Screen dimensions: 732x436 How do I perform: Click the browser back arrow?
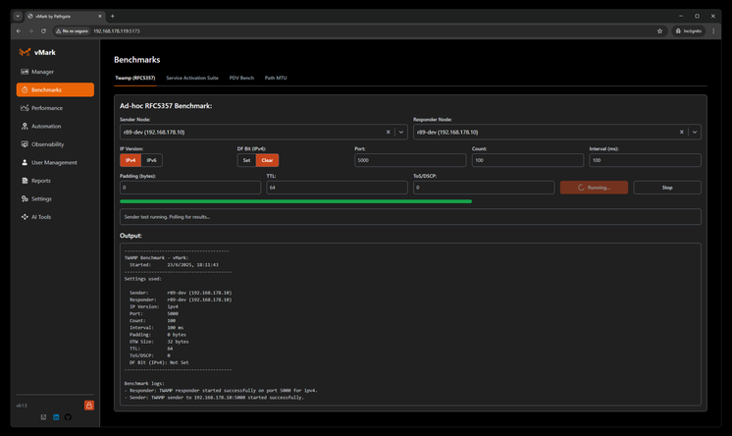click(x=19, y=30)
